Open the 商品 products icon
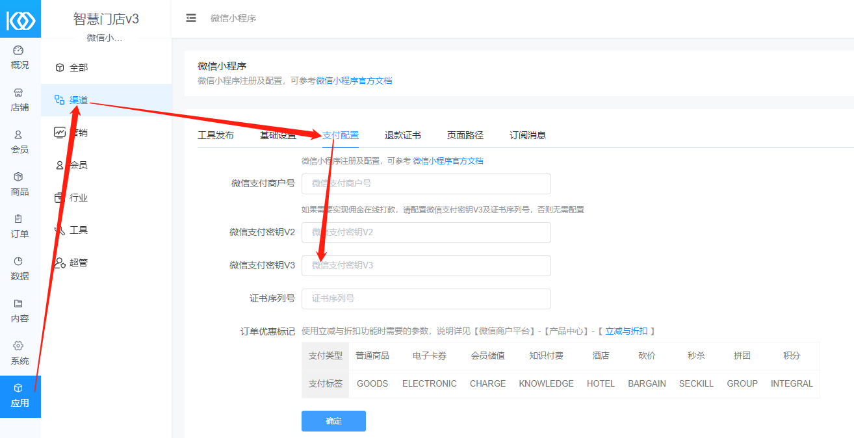854x438 pixels. [x=18, y=177]
